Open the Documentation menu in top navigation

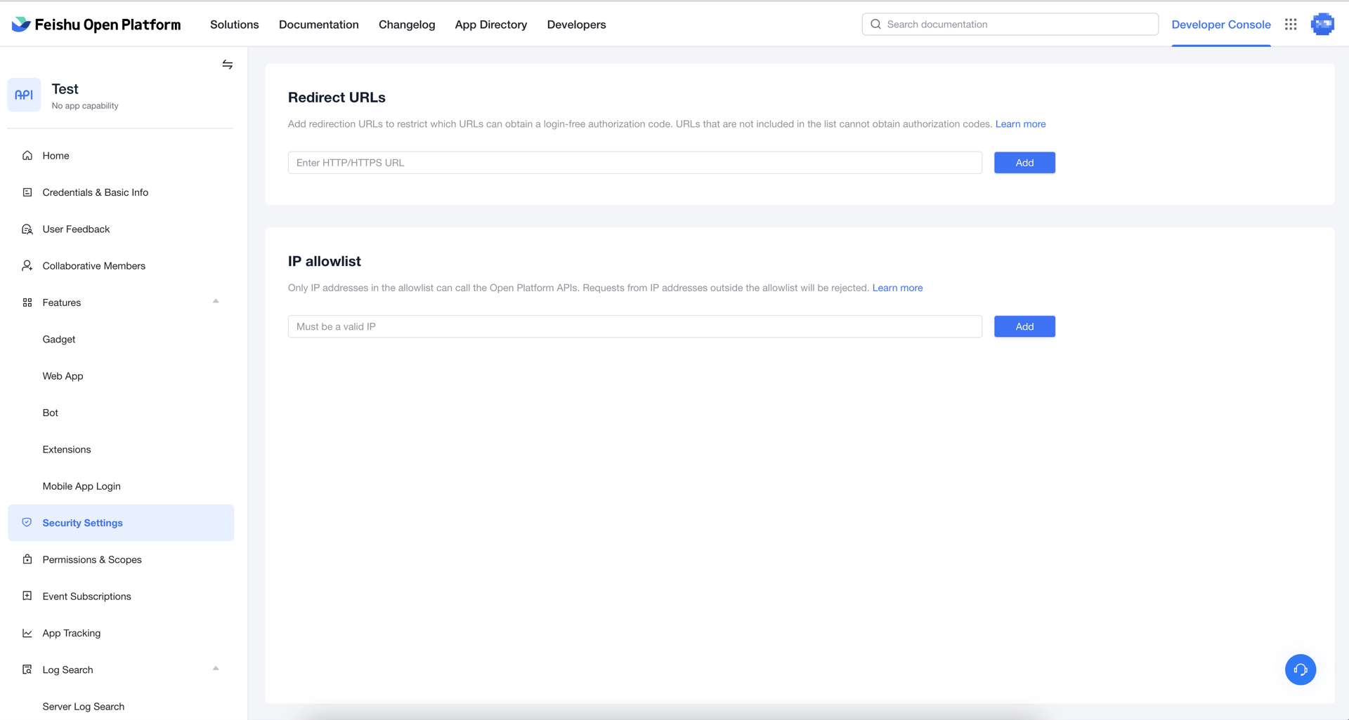(x=318, y=25)
